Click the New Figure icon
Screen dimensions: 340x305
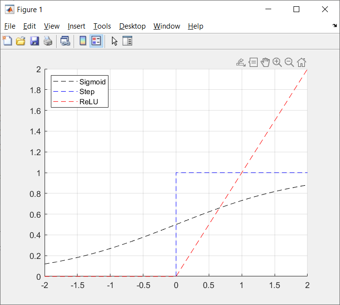point(7,41)
